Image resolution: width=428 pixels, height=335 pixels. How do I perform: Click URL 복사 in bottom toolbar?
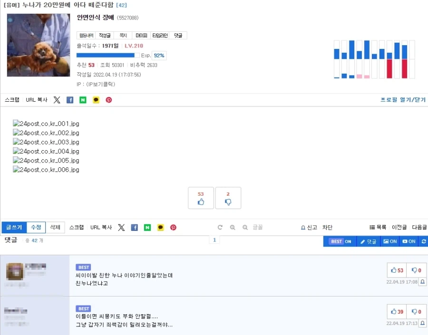coord(101,227)
